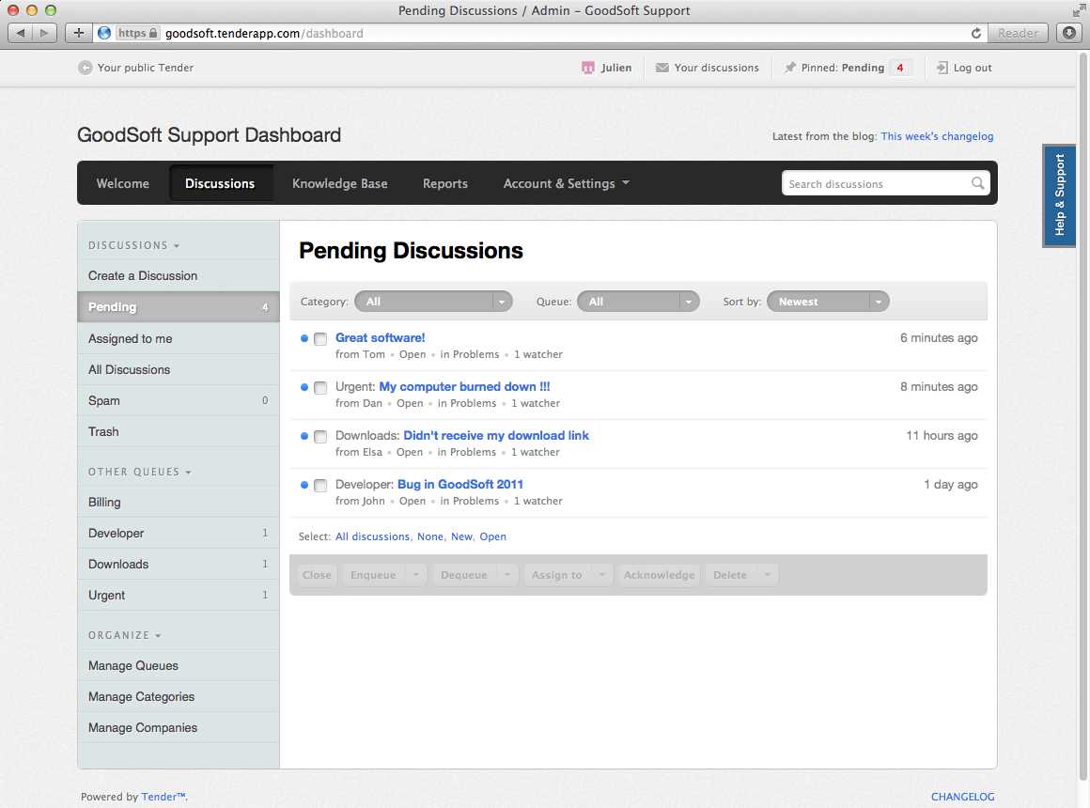Open Manage Queues
Image resolution: width=1090 pixels, height=808 pixels.
[179, 665]
